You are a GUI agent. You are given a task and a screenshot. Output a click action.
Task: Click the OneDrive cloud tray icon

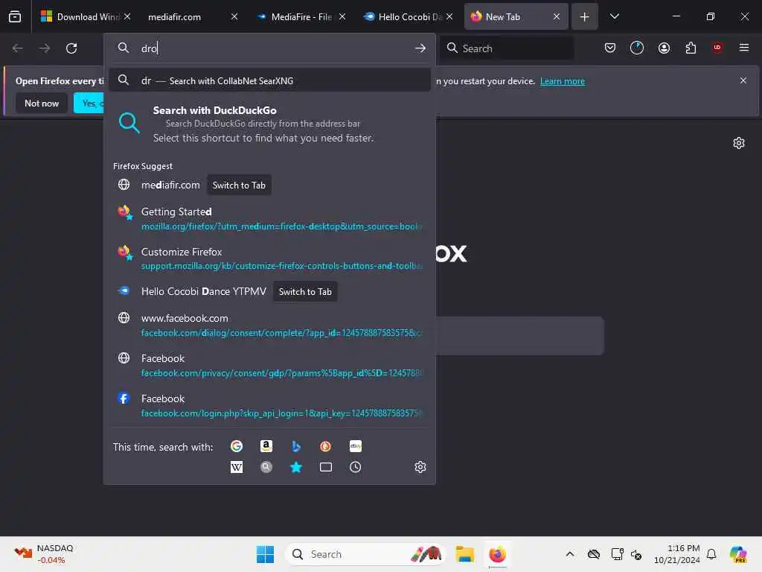[593, 554]
